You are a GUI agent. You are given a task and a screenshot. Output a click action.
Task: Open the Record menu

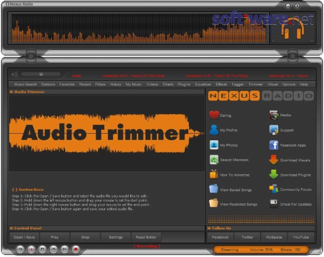(x=85, y=84)
